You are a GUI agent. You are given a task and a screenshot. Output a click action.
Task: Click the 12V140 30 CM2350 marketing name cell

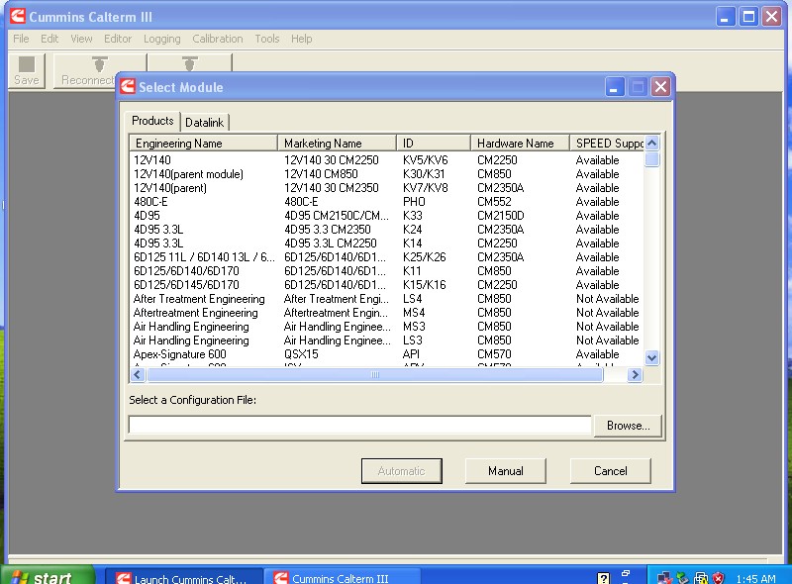332,188
